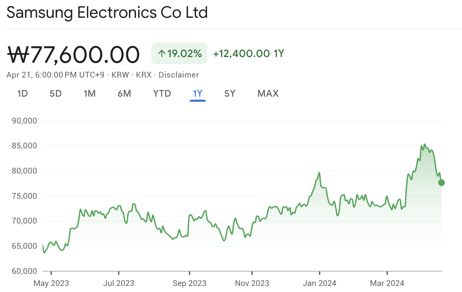Viewport: 462px width, 292px height.
Task: Select the YTD range tab
Action: (x=162, y=94)
